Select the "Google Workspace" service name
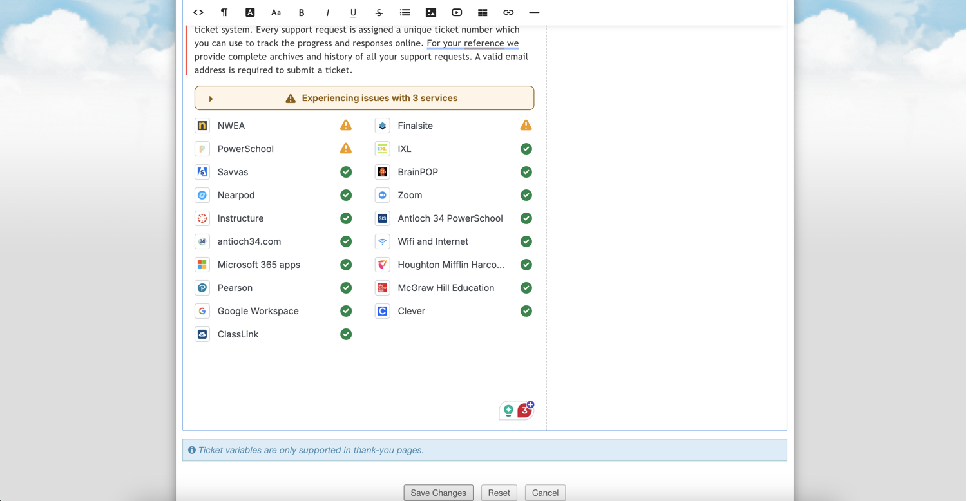 (x=258, y=311)
